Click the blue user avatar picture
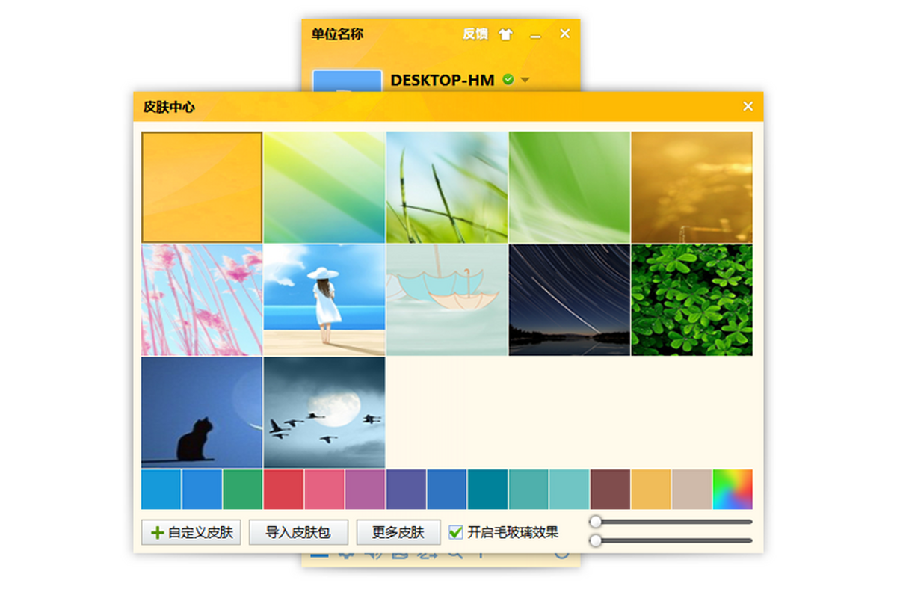Screen dimensions: 897x598 point(347,81)
